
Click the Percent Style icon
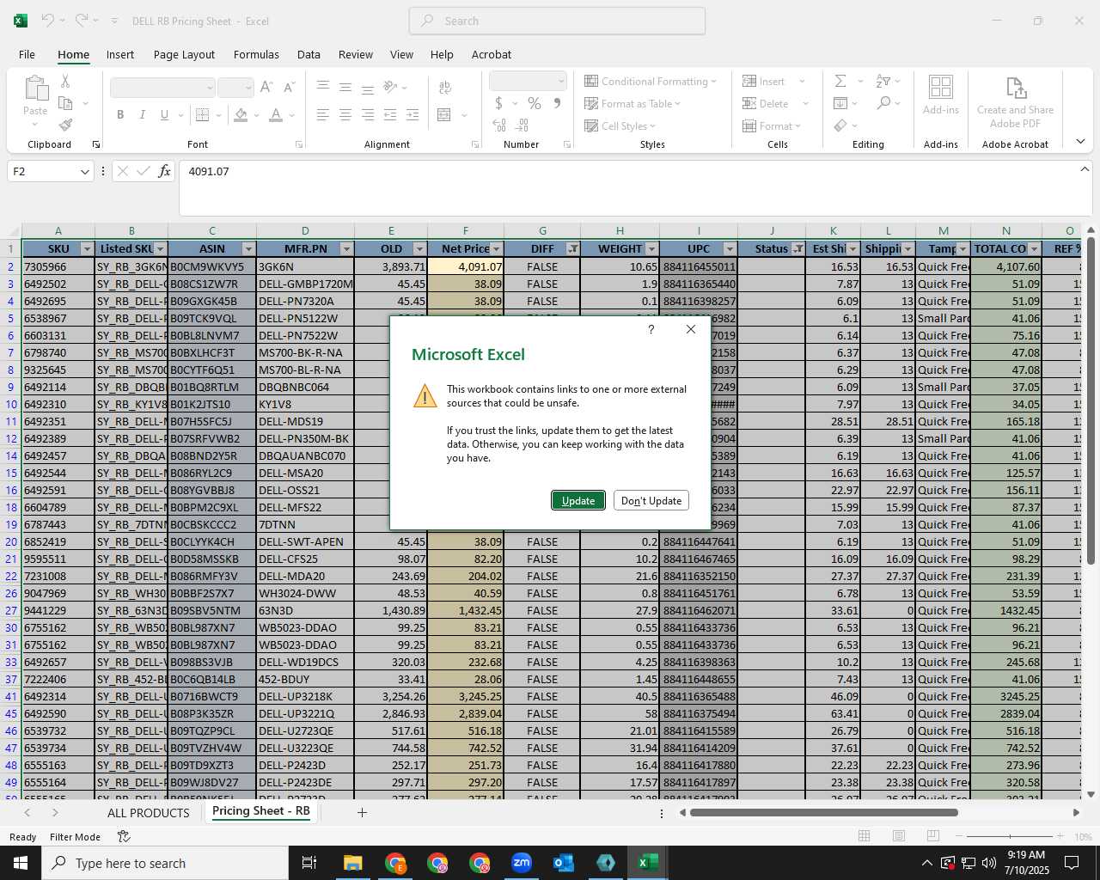[535, 103]
